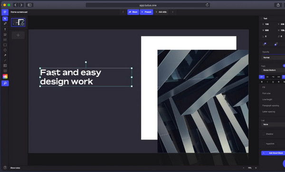Viewport: 285px width, 172px height.
Task: Go to previous slide chevron
Action: click(x=123, y=12)
